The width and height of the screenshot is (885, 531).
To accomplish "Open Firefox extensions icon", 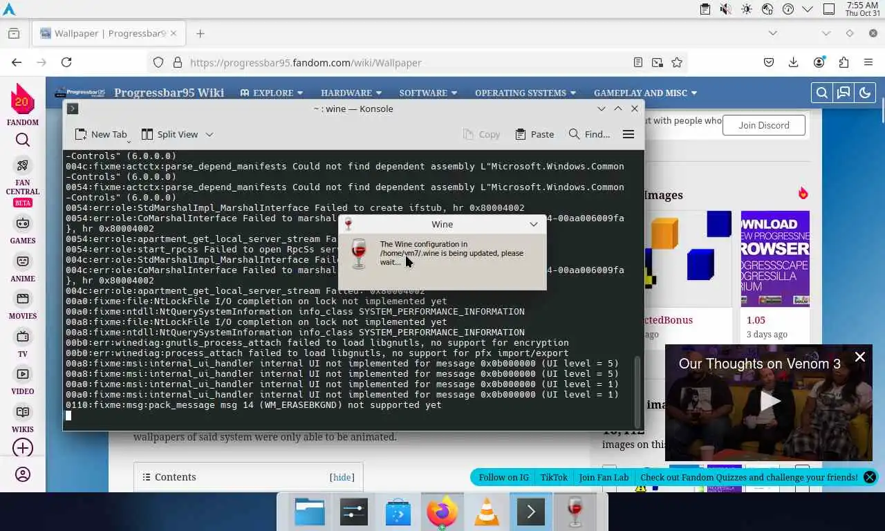I will [844, 62].
